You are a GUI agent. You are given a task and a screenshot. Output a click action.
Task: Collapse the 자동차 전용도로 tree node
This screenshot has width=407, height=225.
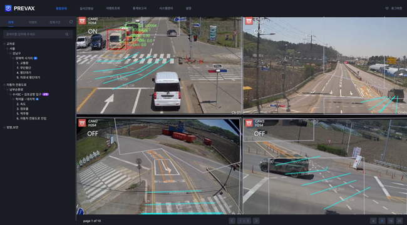(x=4, y=85)
